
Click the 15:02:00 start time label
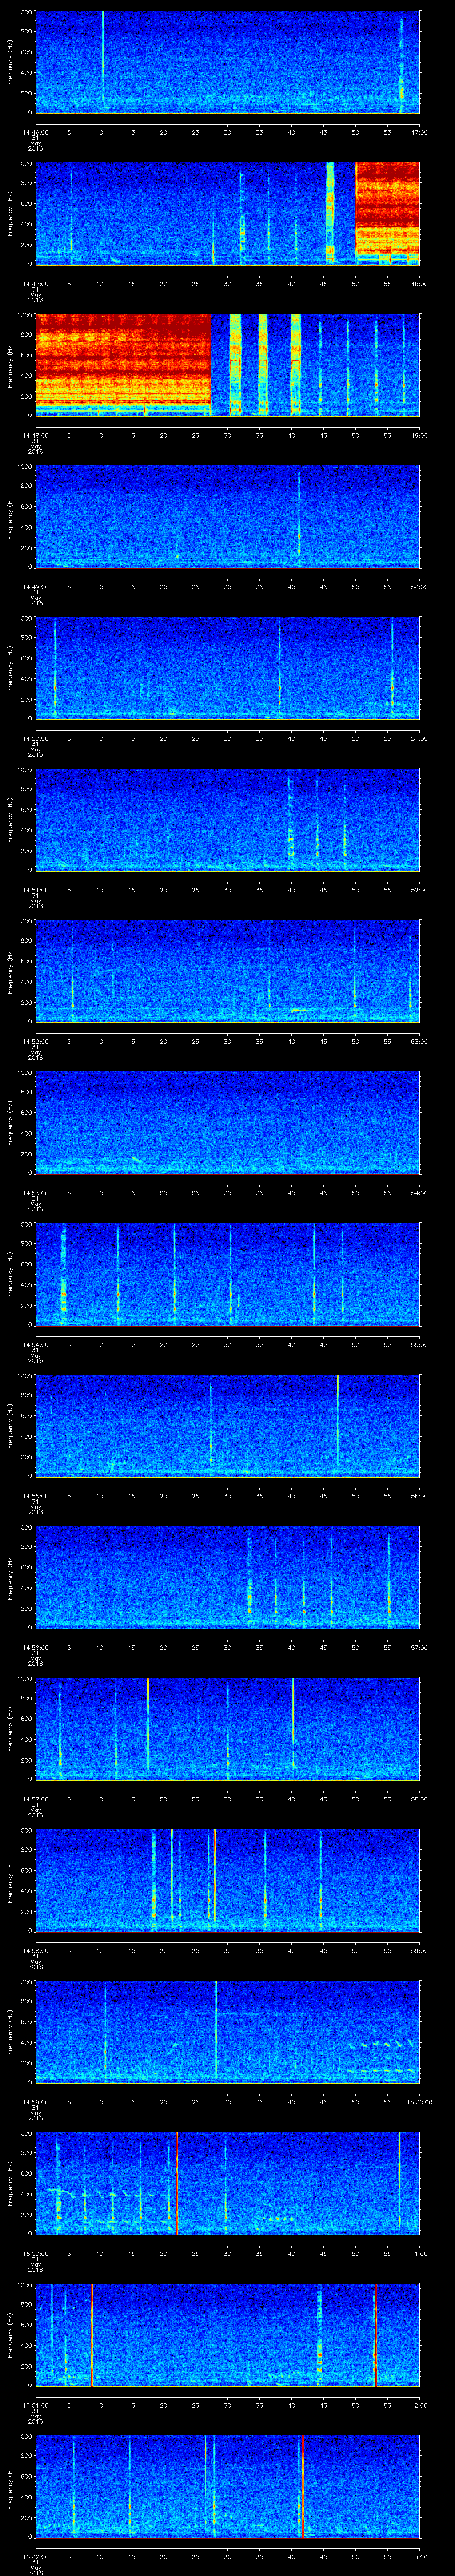[36, 2556]
